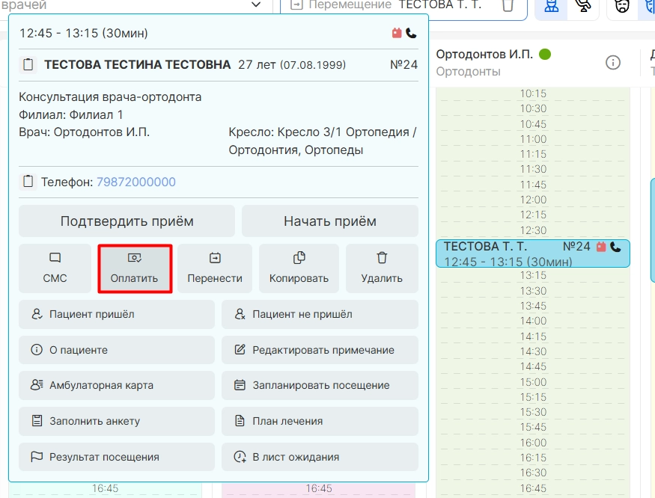Screen dimensions: 655x498
Task: Click green status dot next to Ортодонтов И.П.
Action: pos(545,55)
